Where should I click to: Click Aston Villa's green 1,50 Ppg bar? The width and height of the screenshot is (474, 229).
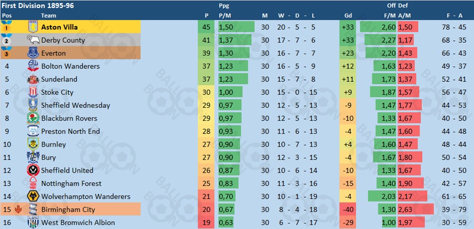click(x=235, y=27)
